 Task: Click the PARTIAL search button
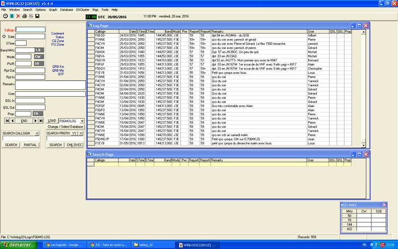30,145
